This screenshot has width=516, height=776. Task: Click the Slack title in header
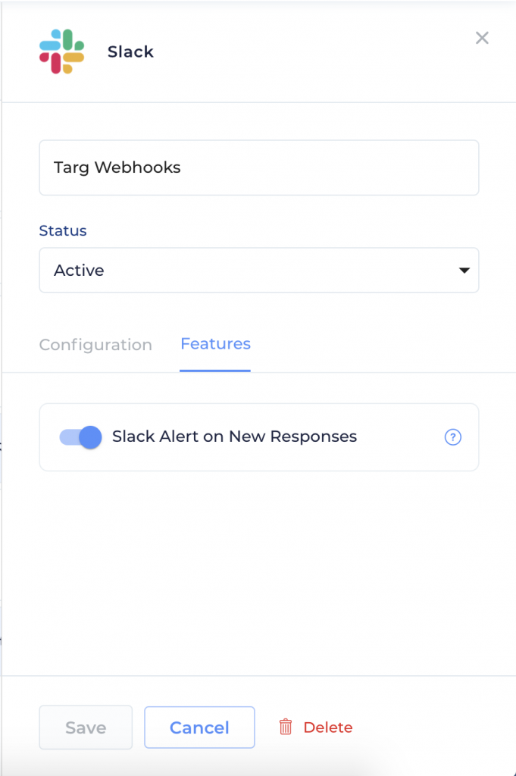[130, 52]
